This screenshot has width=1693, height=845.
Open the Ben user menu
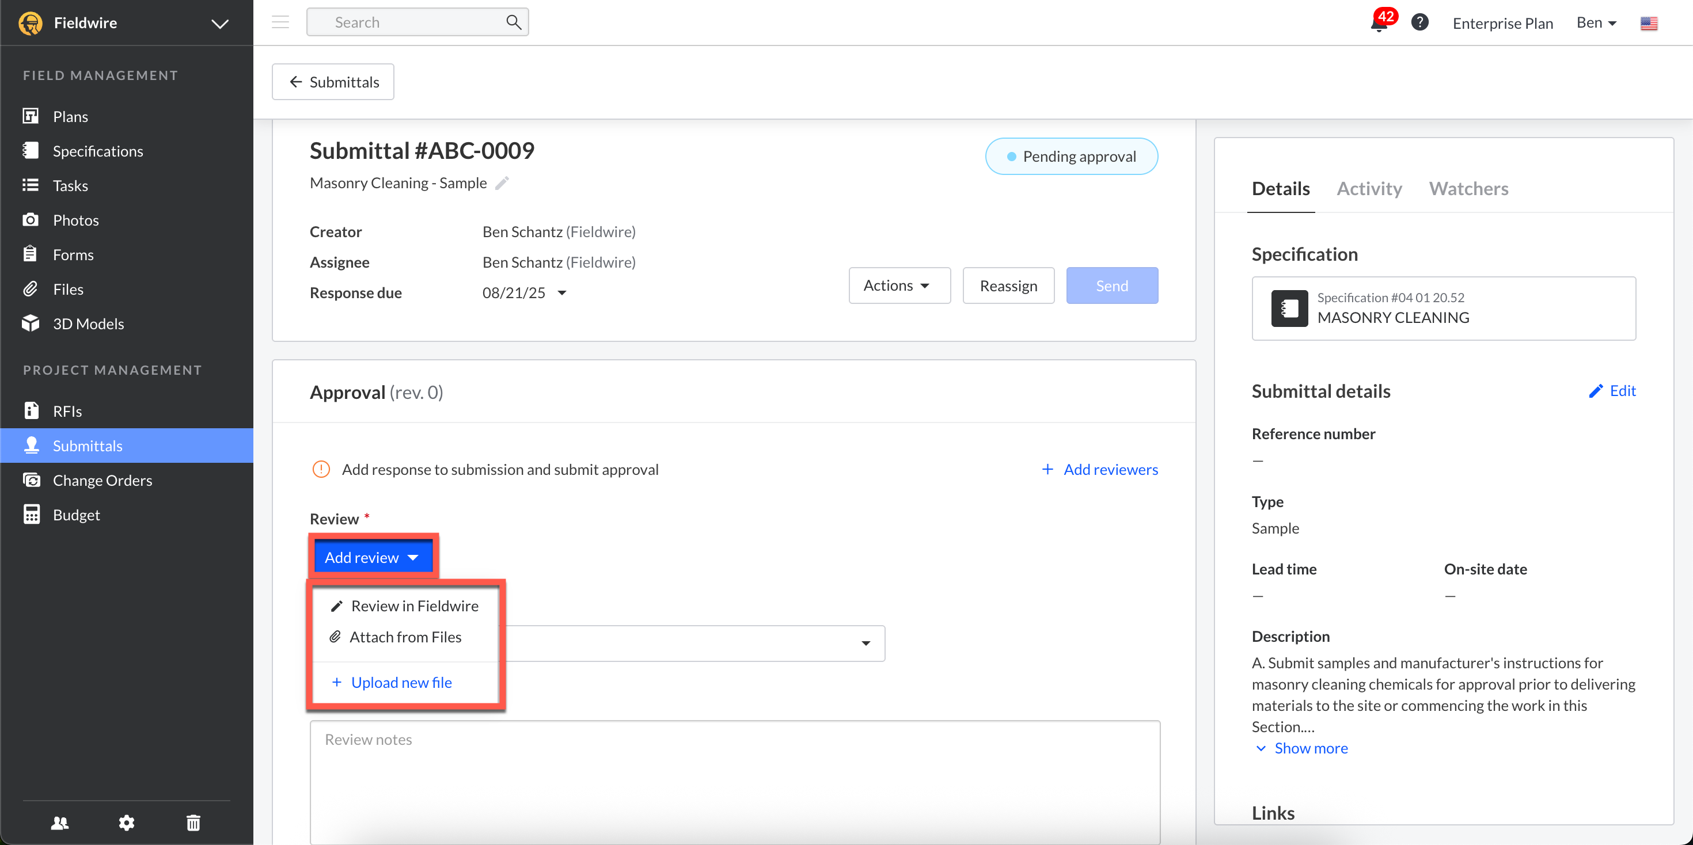(1596, 22)
